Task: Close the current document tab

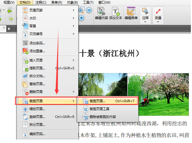Action: 4,28
